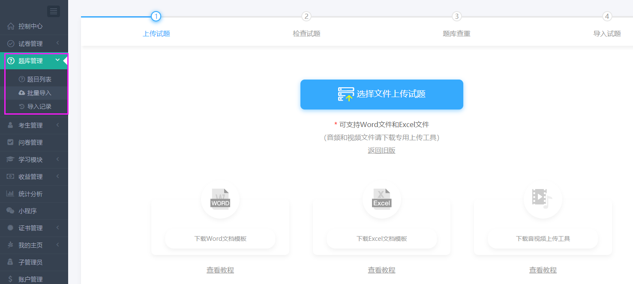Click the 账户管理 dollar sign icon
633x284 pixels.
pyautogui.click(x=11, y=279)
